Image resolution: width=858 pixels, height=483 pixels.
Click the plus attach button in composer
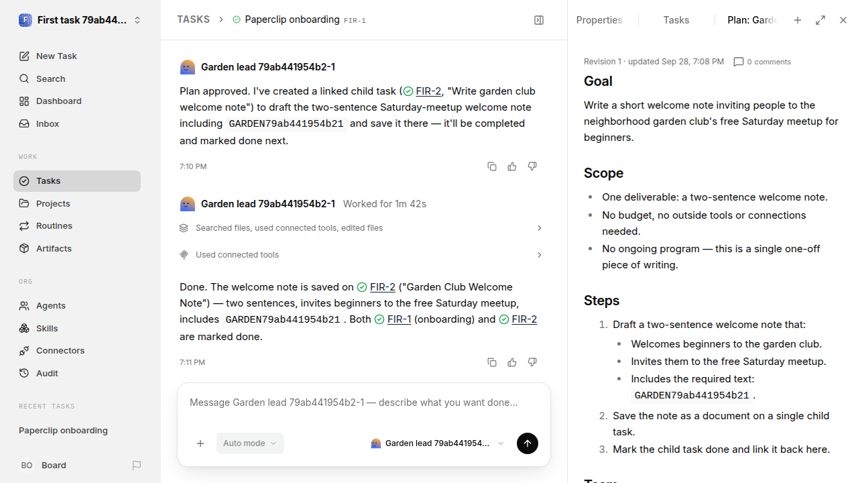(200, 443)
